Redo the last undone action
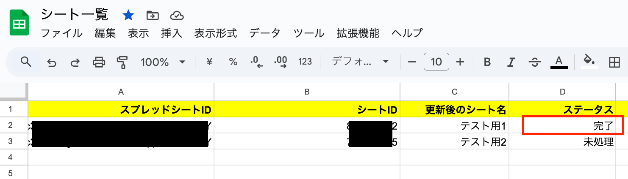The height and width of the screenshot is (179, 628). click(x=75, y=62)
